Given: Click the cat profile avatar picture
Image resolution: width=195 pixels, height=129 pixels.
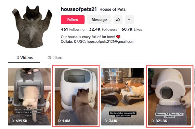Looking at the screenshot, I should pyautogui.click(x=32, y=26).
